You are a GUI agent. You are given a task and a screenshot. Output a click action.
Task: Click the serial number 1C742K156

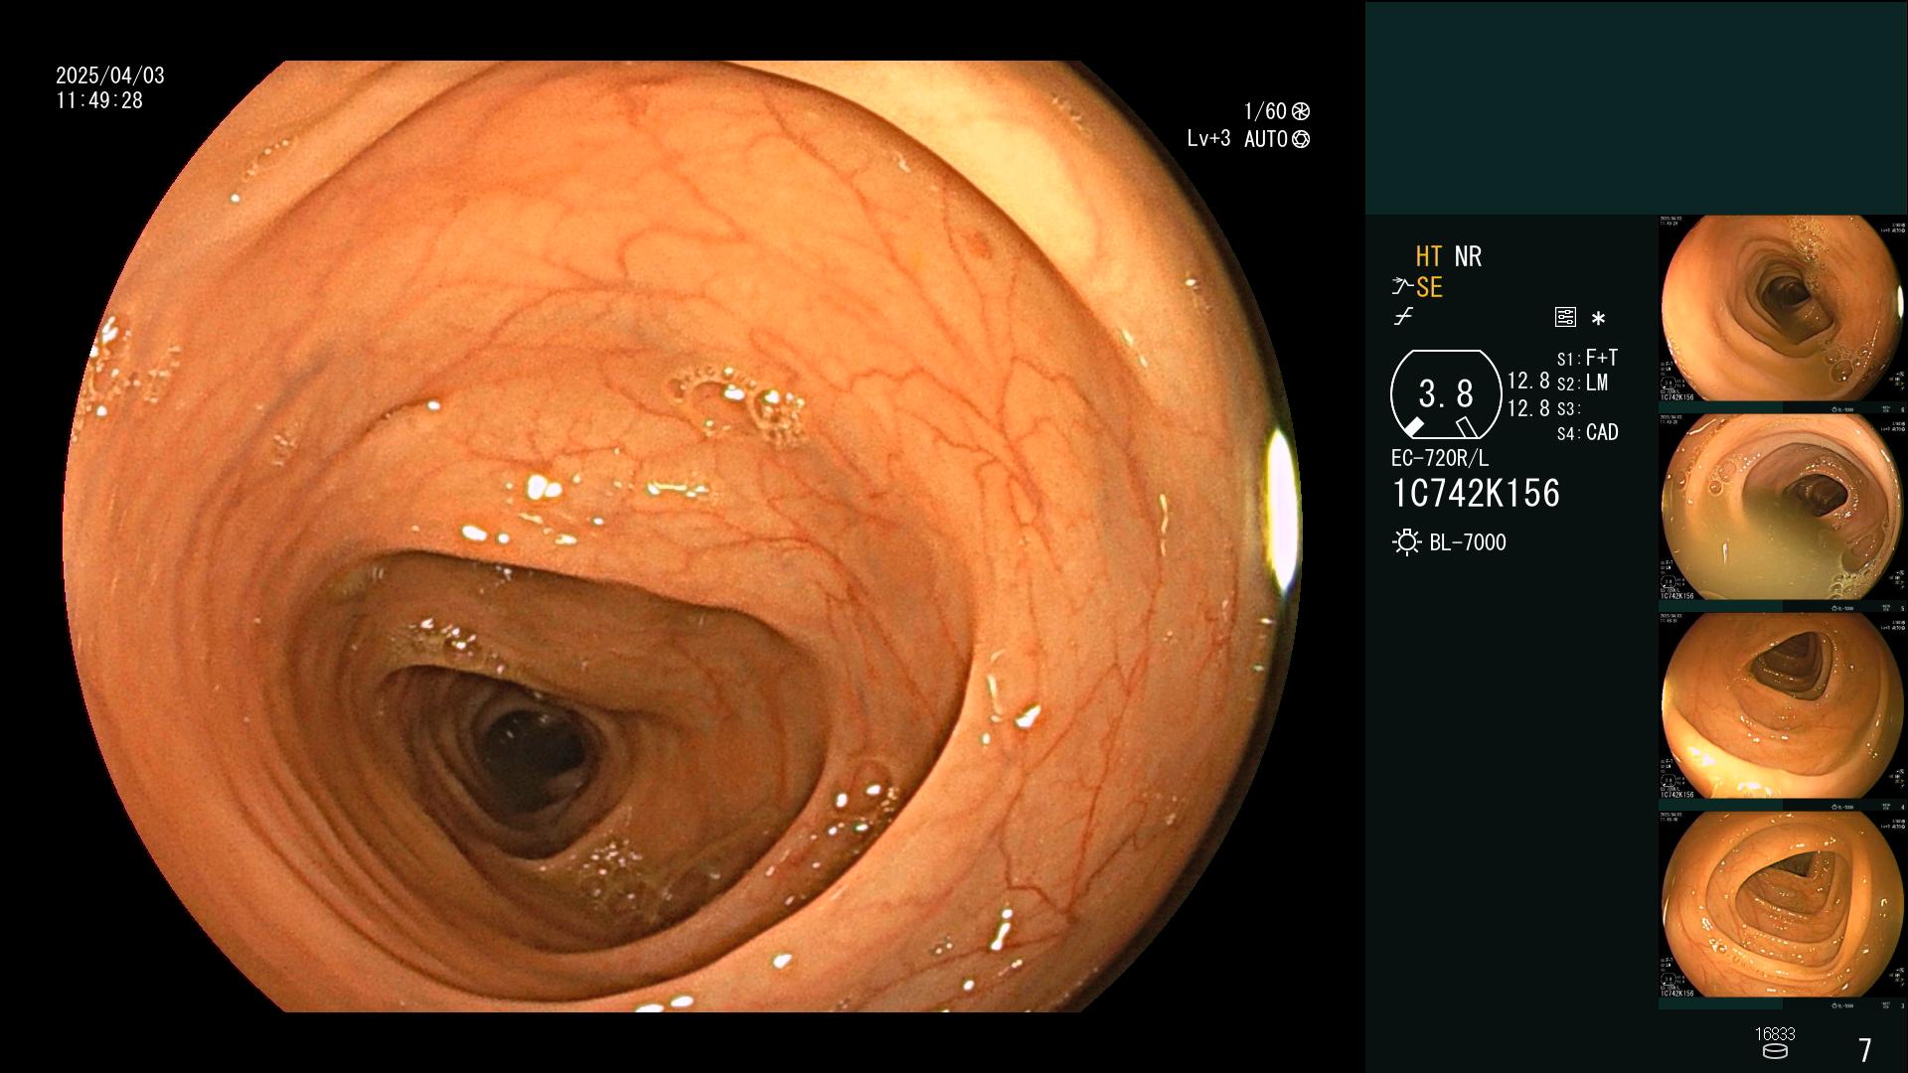point(1476,494)
